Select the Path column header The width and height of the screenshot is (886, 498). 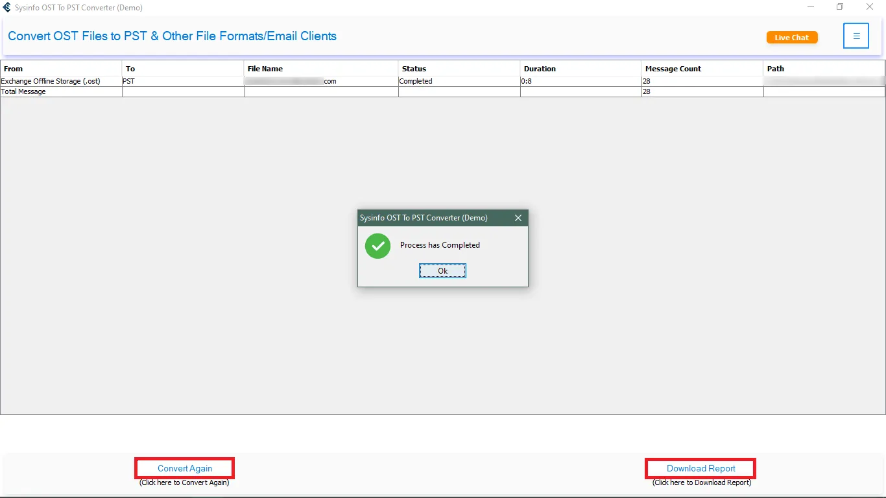(824, 69)
